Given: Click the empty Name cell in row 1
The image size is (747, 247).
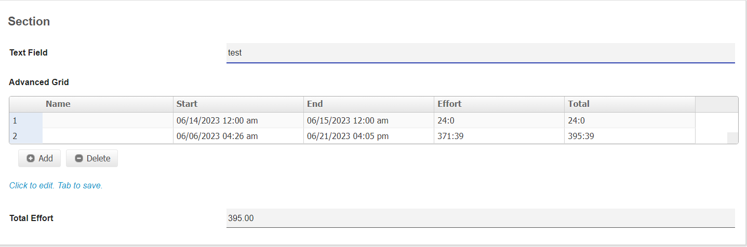Looking at the screenshot, I should click(107, 120).
